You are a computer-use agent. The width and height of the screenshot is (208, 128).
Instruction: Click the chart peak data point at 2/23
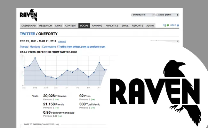(35, 58)
